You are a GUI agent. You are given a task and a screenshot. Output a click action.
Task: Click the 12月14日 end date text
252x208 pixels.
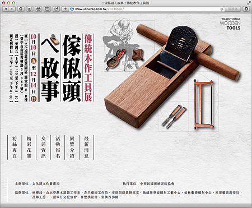(x=34, y=82)
